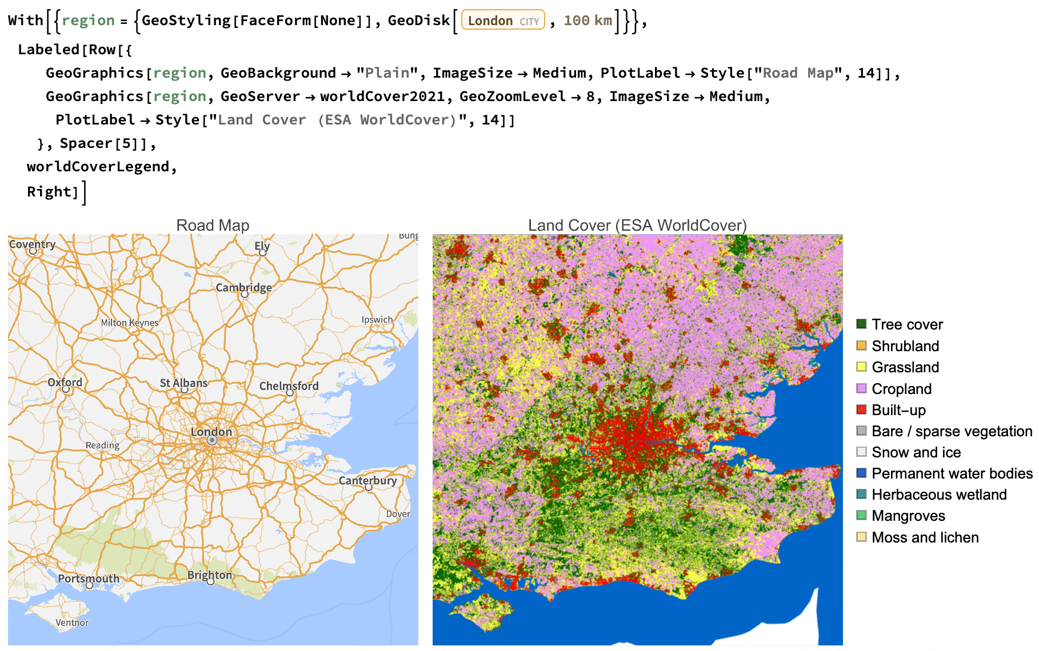Viewport: 1039px width, 651px height.
Task: Click the Cambridge city marker circle
Action: [245, 295]
